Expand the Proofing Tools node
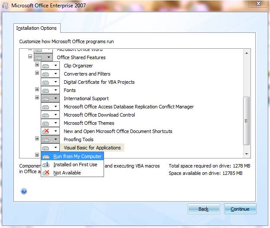 click(37, 139)
